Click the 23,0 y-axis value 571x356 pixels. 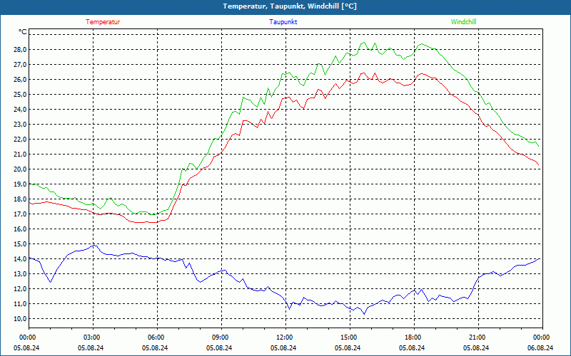point(21,124)
